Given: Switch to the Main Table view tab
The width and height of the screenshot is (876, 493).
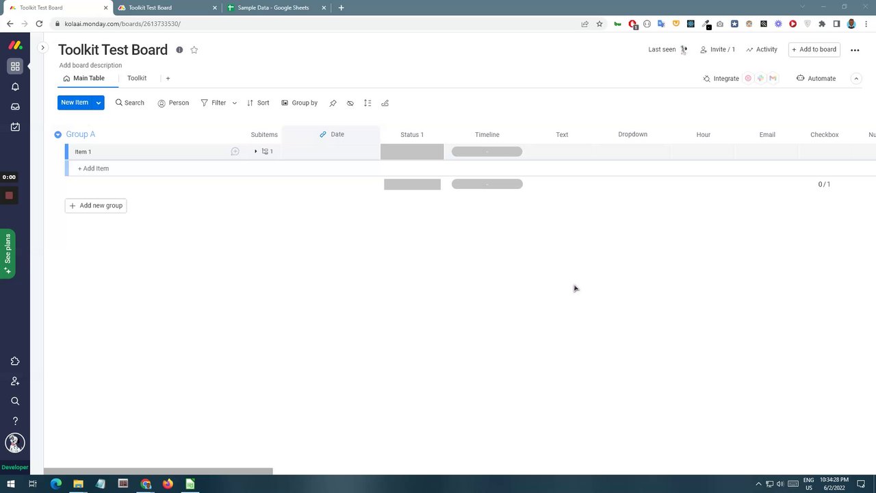Looking at the screenshot, I should click(x=84, y=79).
